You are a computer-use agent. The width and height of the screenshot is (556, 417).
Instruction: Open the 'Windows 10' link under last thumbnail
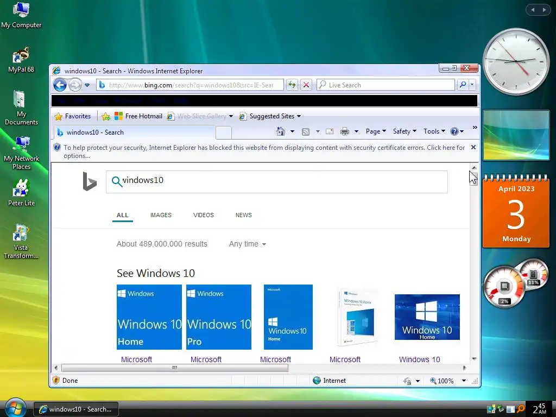tap(420, 359)
